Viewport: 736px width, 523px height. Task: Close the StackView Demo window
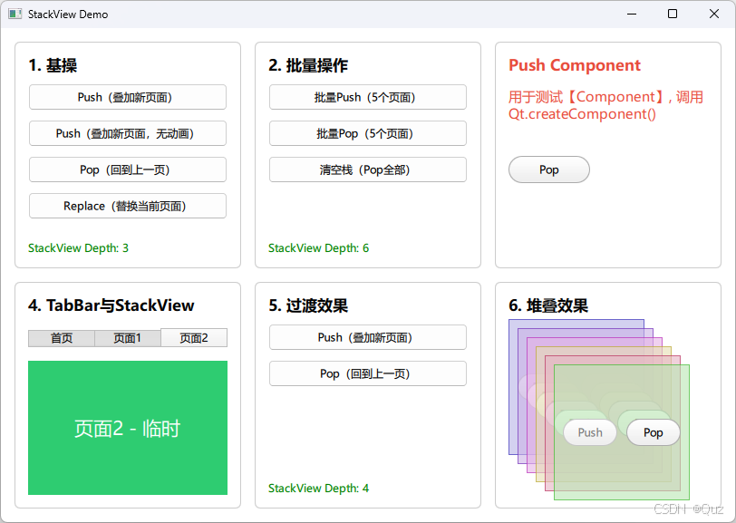(714, 15)
